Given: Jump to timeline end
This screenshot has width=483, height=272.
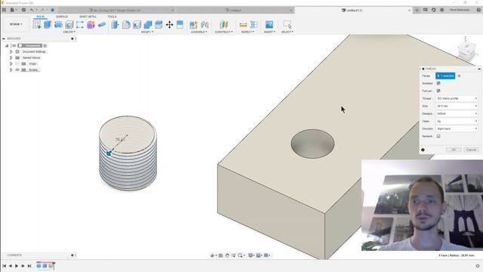Looking at the screenshot, I should (29, 266).
